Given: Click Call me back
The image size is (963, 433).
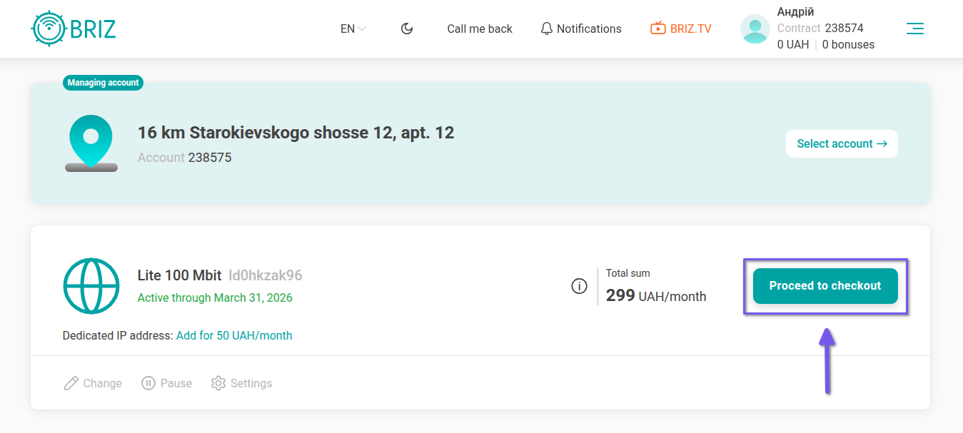Looking at the screenshot, I should click(480, 29).
